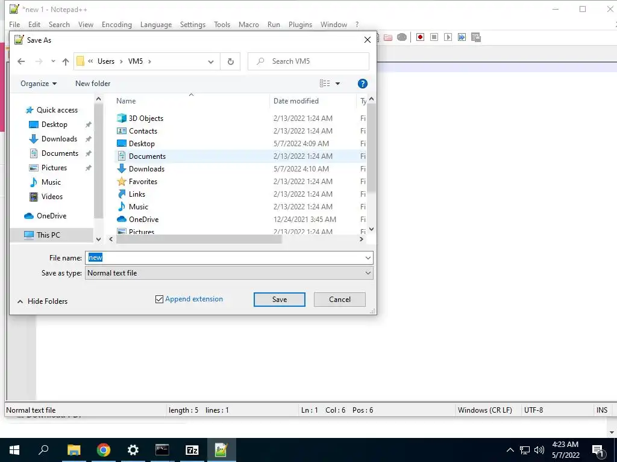This screenshot has height=462, width=617.
Task: Select the Downloads folder in file list
Action: point(146,169)
